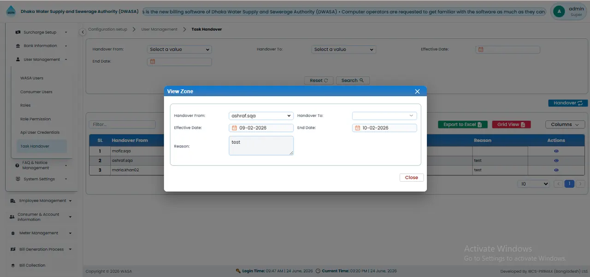Viewport: 590px width, 277px height.
Task: Open the Columns dropdown
Action: [565, 125]
